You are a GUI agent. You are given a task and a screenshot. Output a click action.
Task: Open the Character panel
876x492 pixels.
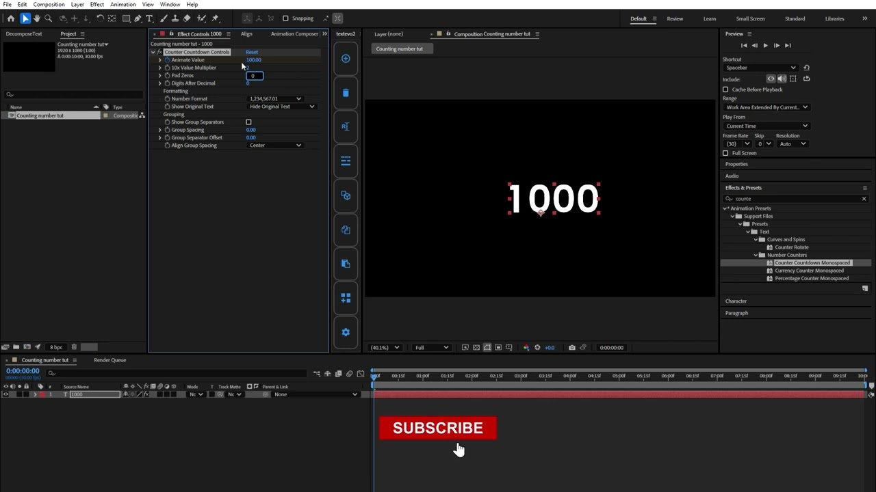[x=736, y=301]
